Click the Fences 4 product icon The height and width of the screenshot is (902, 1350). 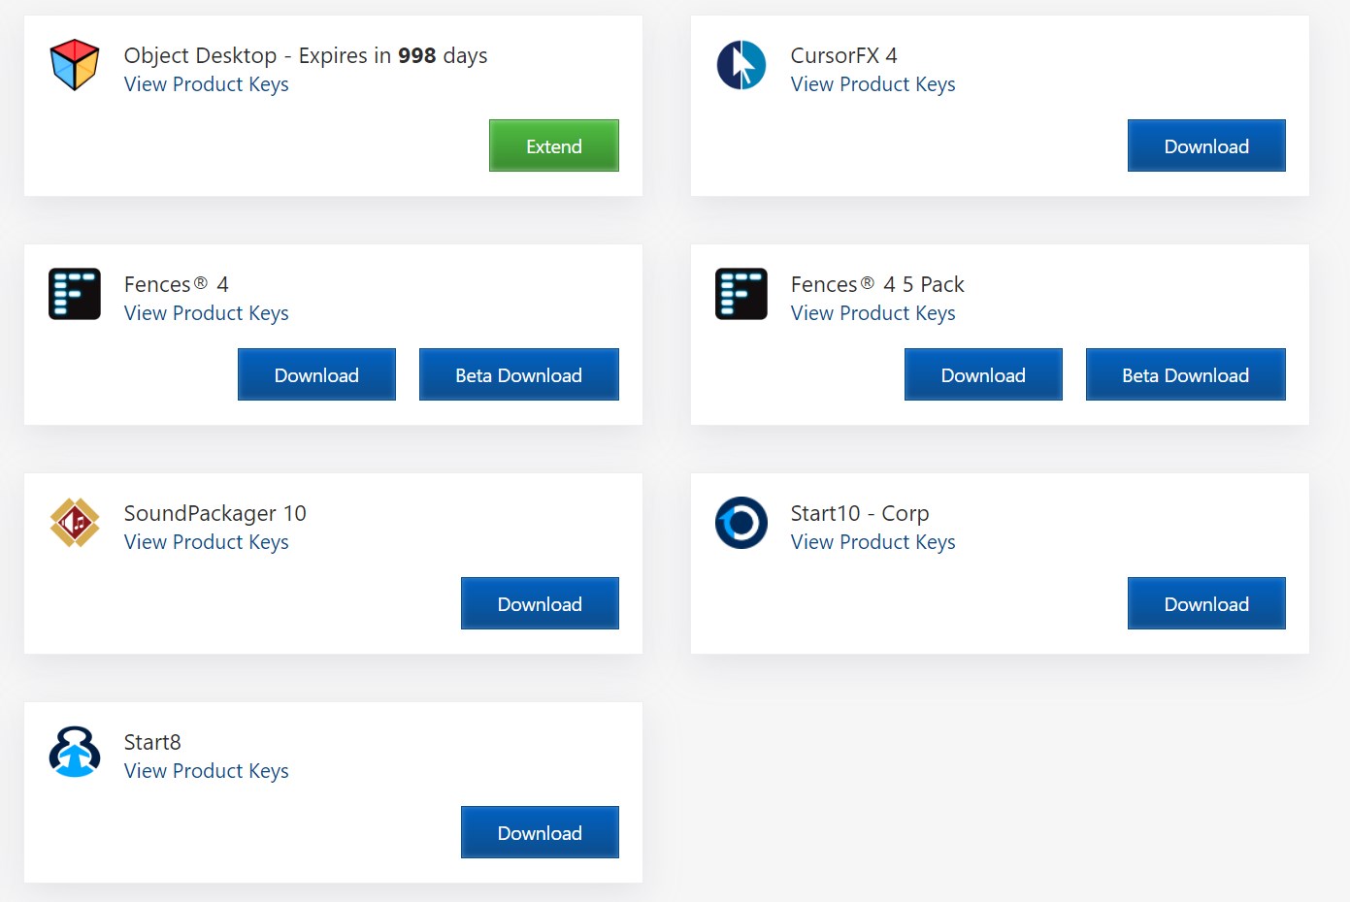tap(75, 294)
